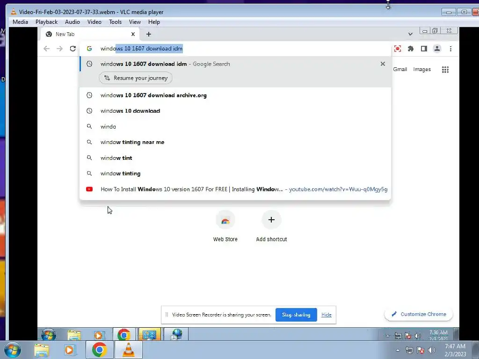Image resolution: width=479 pixels, height=359 pixels.
Task: Open the Images link
Action: 422,69
